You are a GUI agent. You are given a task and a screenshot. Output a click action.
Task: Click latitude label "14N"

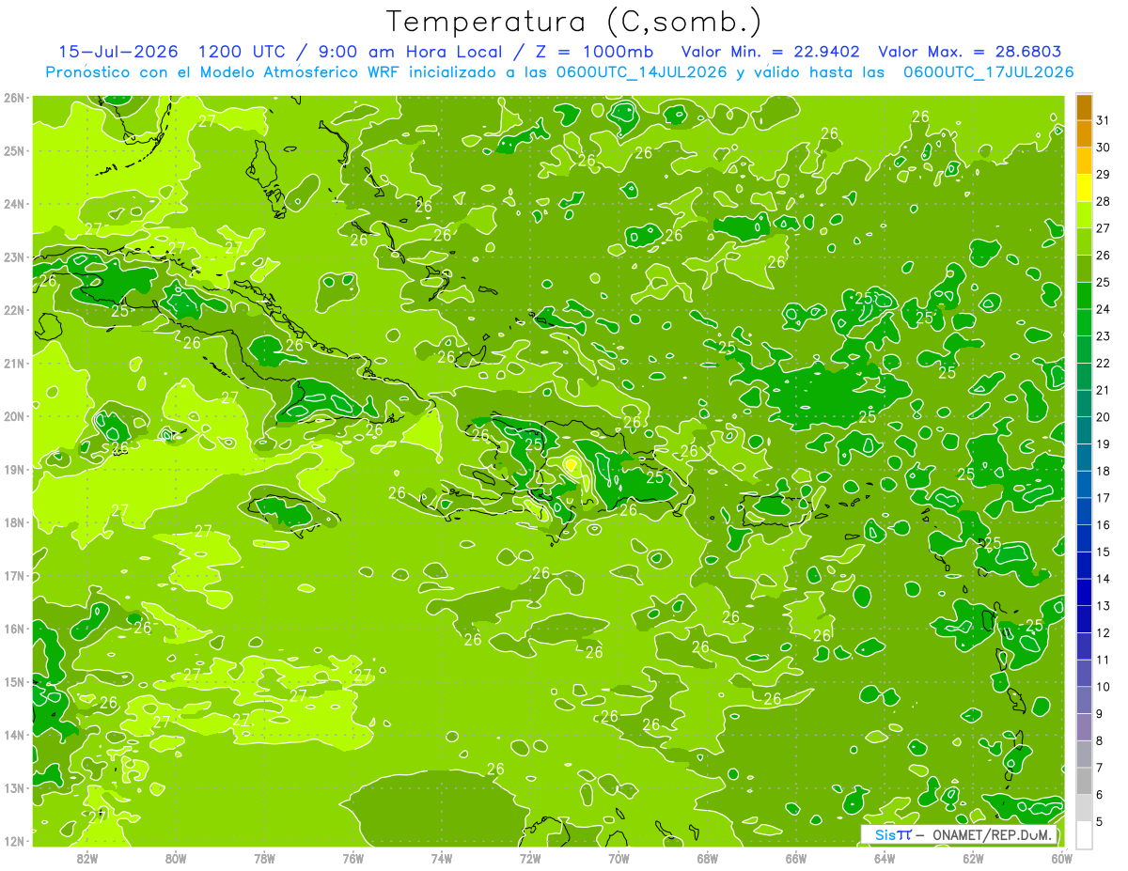[x=13, y=735]
